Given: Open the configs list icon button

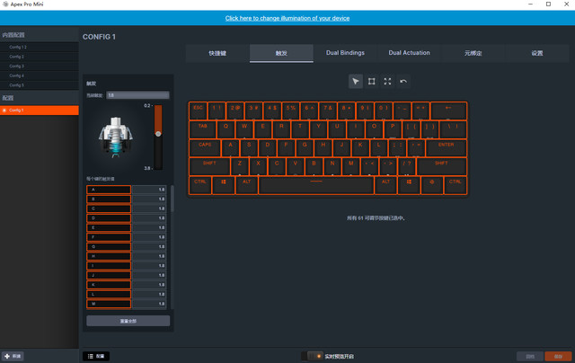Looking at the screenshot, I should pos(96,356).
